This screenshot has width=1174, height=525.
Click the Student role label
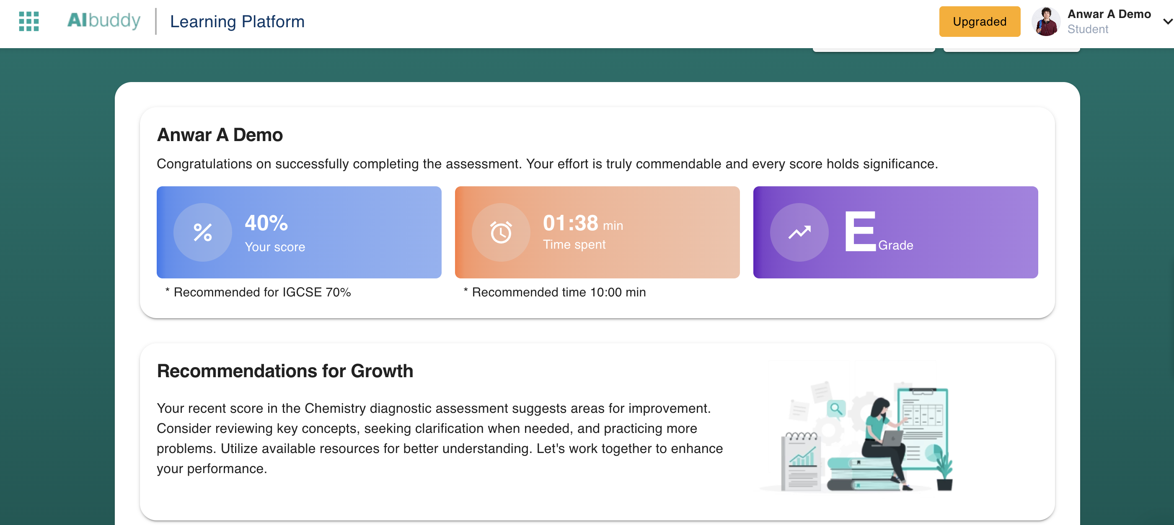pos(1087,29)
